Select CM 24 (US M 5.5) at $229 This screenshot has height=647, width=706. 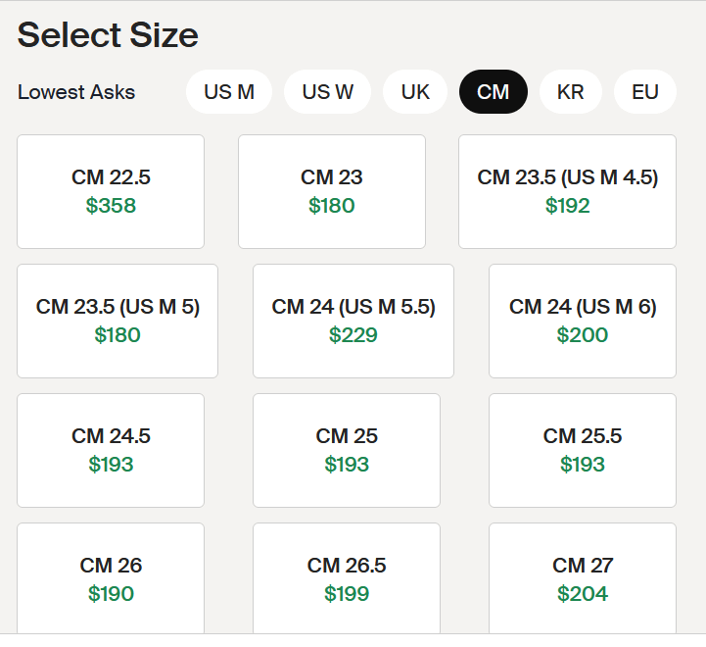point(353,321)
